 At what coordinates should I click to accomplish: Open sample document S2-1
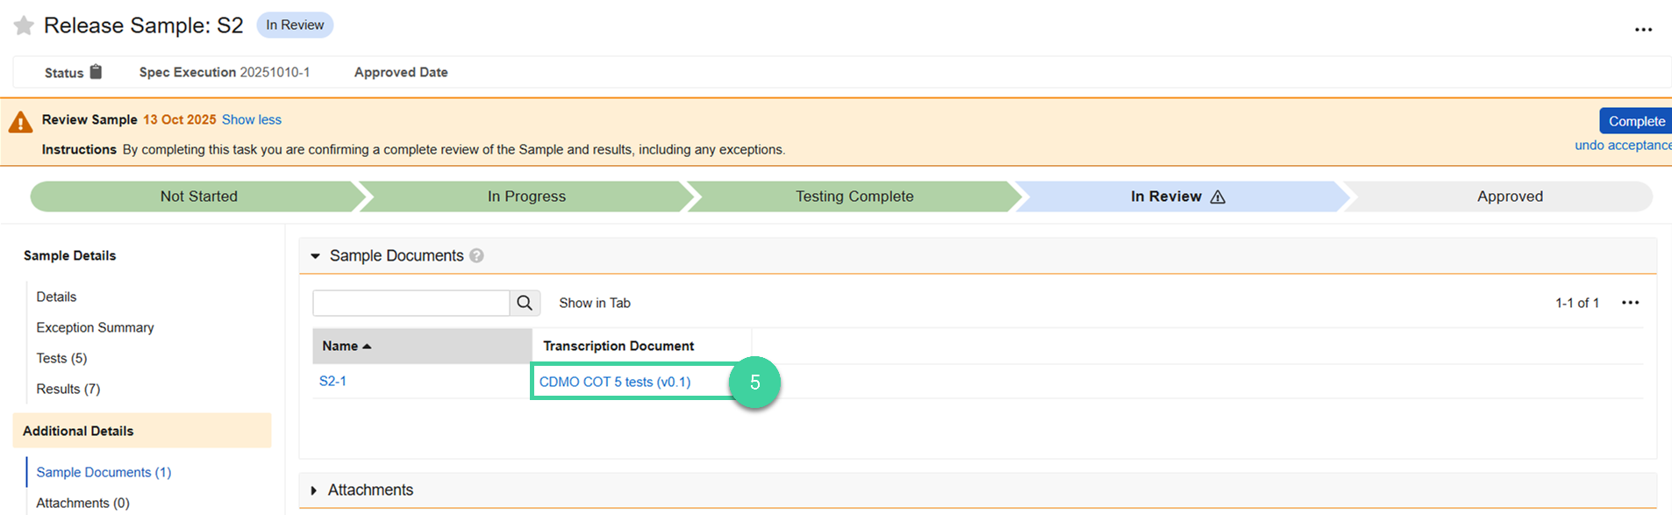(x=333, y=382)
